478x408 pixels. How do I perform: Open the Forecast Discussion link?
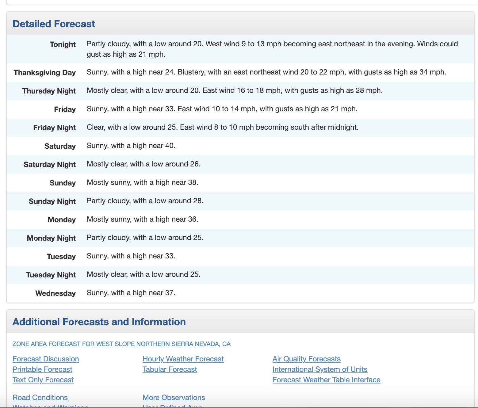click(x=46, y=359)
